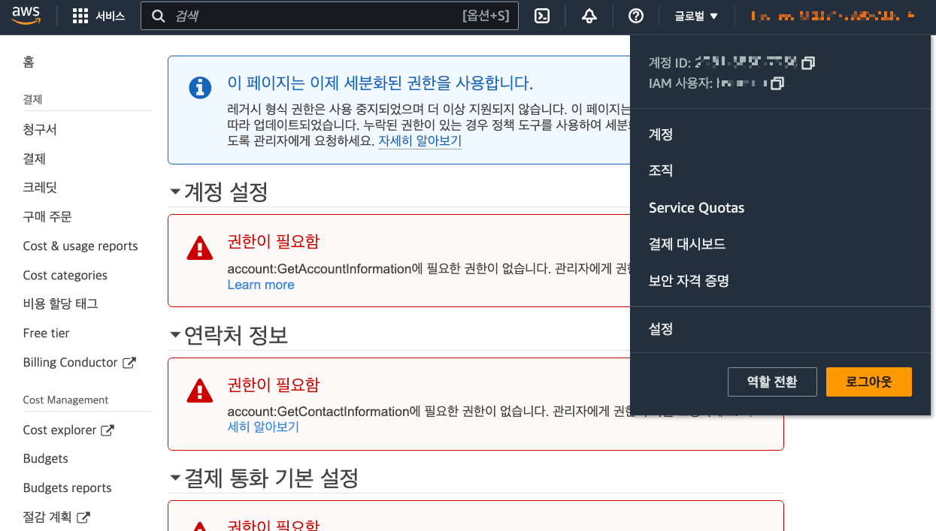The height and width of the screenshot is (531, 936).
Task: Open 비용 할당 태그 in the sidebar
Action: (61, 304)
